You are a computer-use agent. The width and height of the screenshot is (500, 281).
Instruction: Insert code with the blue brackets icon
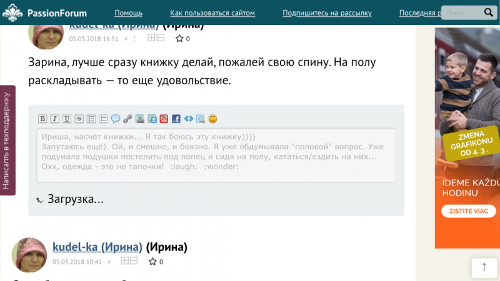189,119
